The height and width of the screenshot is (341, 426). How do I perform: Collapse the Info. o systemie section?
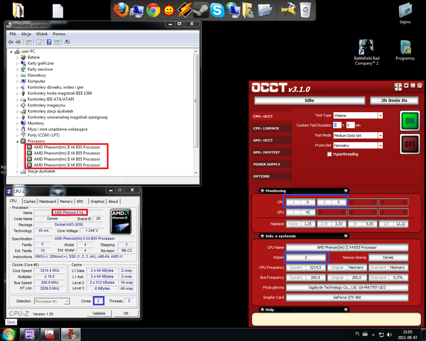pos(346,236)
